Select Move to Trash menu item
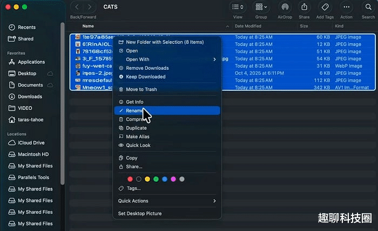Image resolution: width=378 pixels, height=231 pixels. pos(141,89)
